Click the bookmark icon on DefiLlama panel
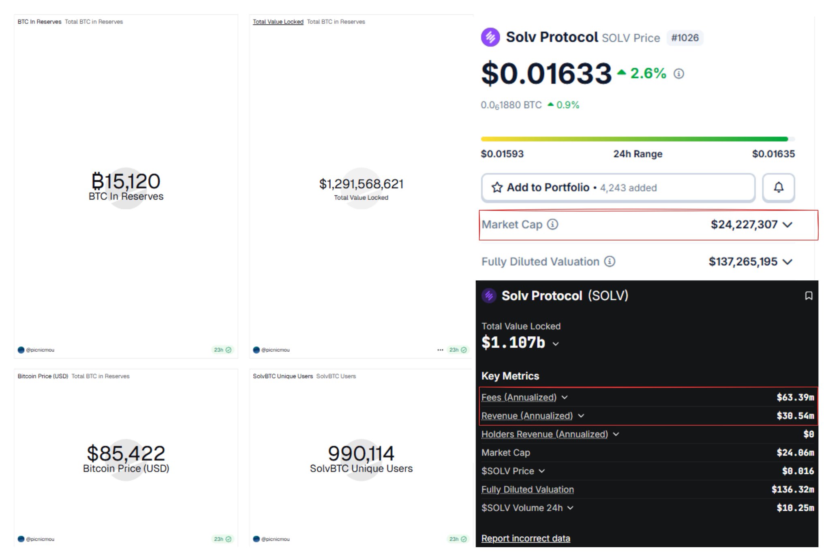Image resolution: width=830 pixels, height=559 pixels. pyautogui.click(x=809, y=296)
